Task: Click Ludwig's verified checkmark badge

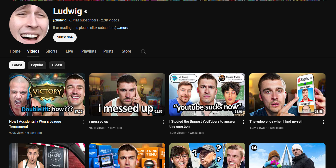Action: [x=86, y=11]
